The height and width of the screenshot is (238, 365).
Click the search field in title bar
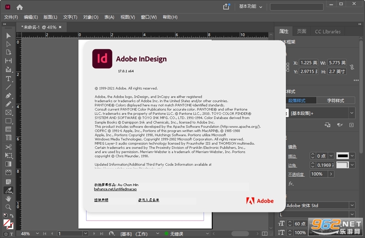click(296, 7)
